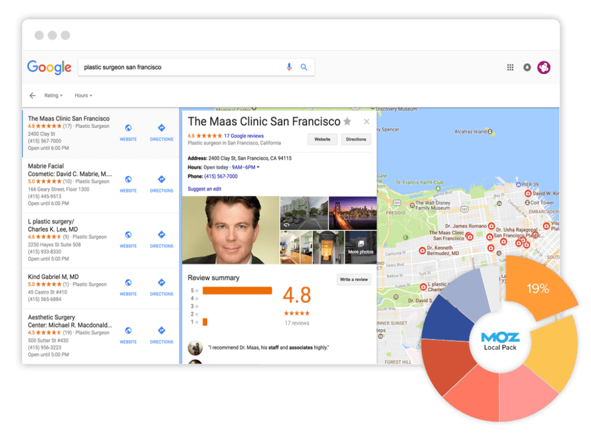591x435 pixels.
Task: Click the Write a review button
Action: (x=354, y=280)
